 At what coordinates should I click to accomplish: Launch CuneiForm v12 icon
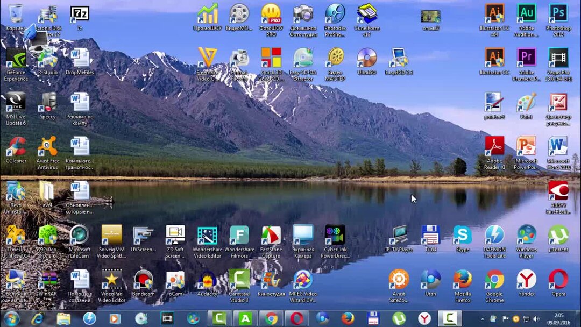coord(367,20)
